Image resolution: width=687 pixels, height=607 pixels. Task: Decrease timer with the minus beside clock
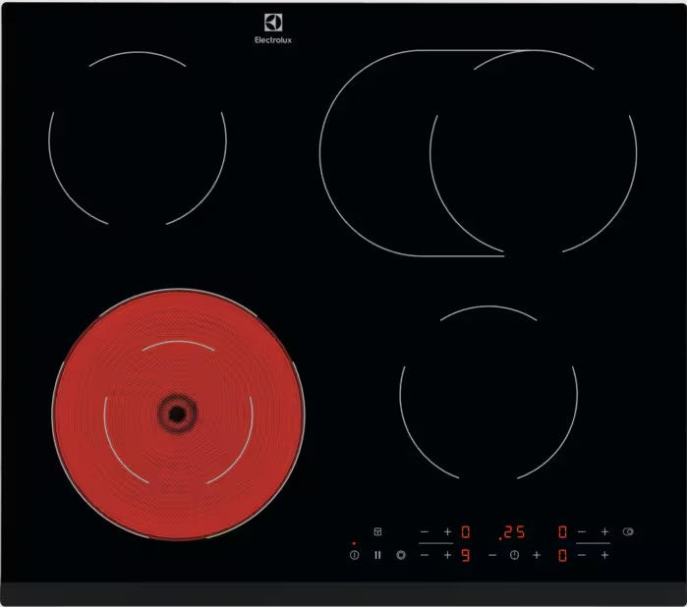tap(492, 555)
